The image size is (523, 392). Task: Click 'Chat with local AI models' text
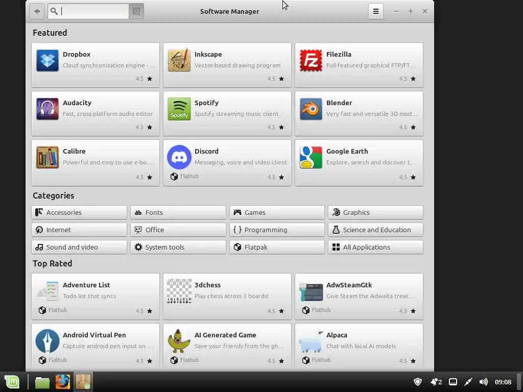coord(361,346)
